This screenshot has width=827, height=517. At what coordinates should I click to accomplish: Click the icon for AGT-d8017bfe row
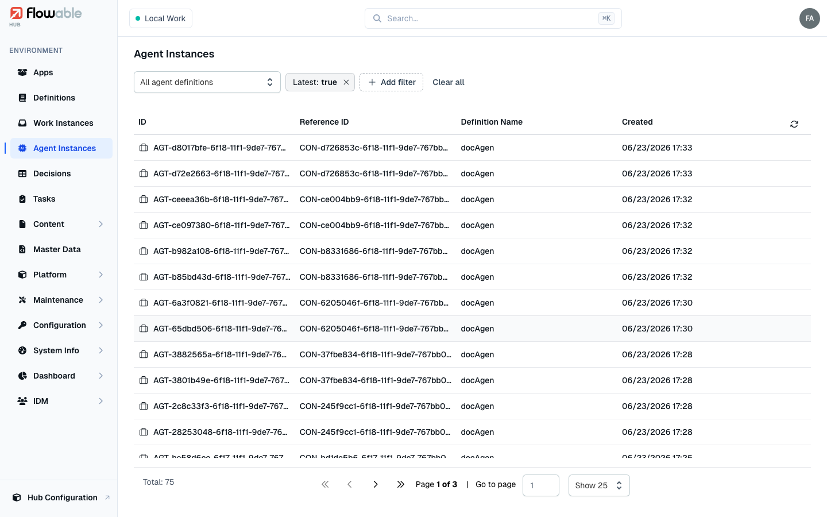144,148
